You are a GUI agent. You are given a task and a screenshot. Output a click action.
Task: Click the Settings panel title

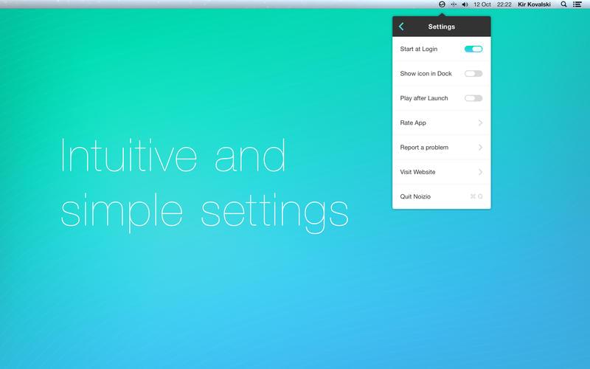441,27
